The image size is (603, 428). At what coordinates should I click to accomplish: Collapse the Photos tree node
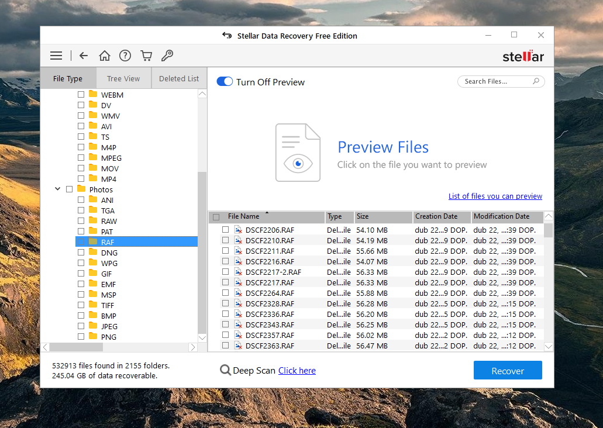coord(57,189)
